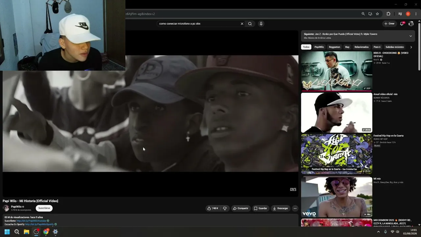Select the Para ti filter chip
Viewport: 421px width, 237px height.
pos(377,47)
